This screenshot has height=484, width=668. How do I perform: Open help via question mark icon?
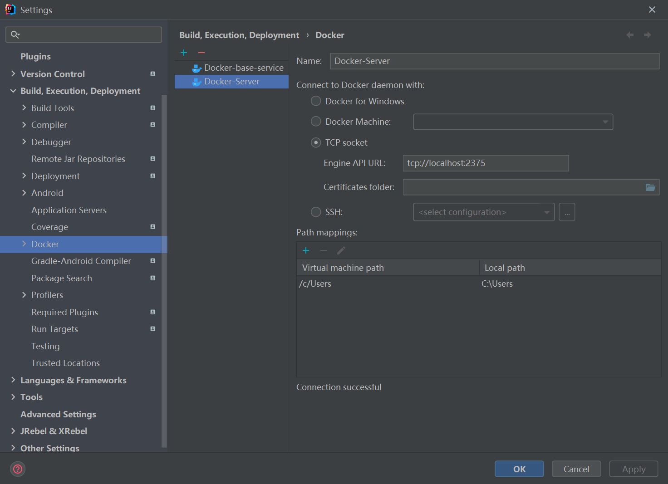[x=18, y=469]
